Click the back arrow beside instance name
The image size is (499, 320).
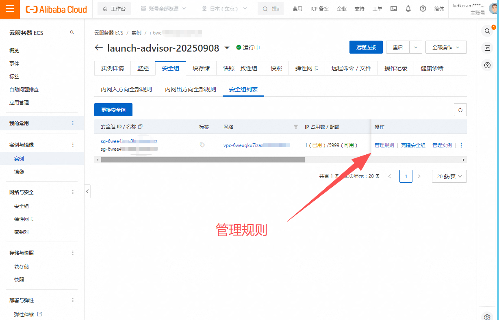[98, 48]
